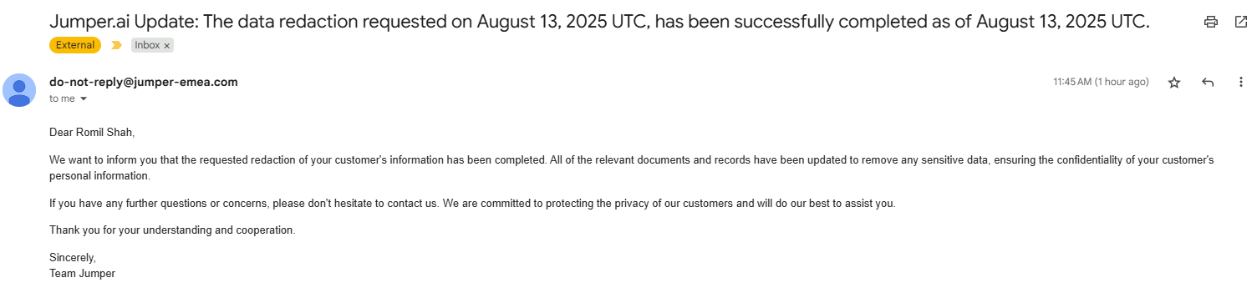
Task: Open the sender's profile avatar
Action: [x=19, y=90]
